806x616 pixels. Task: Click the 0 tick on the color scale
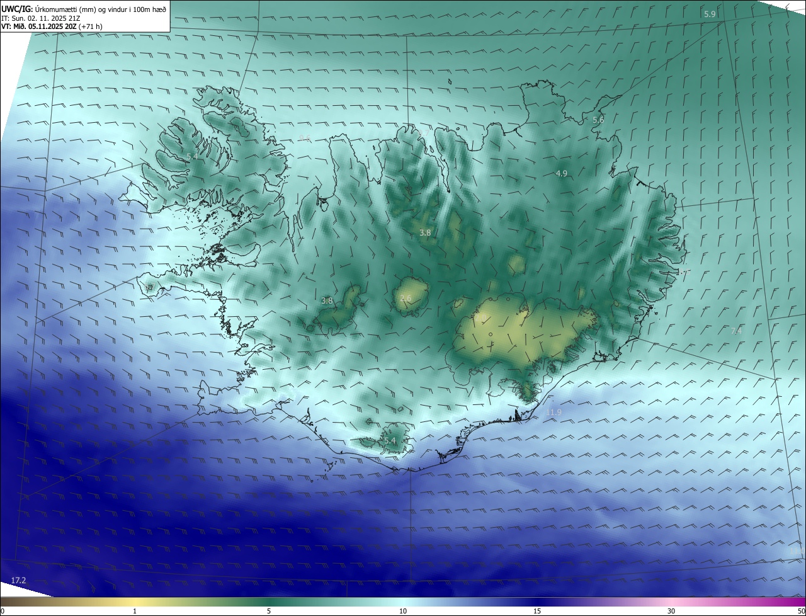point(3,611)
